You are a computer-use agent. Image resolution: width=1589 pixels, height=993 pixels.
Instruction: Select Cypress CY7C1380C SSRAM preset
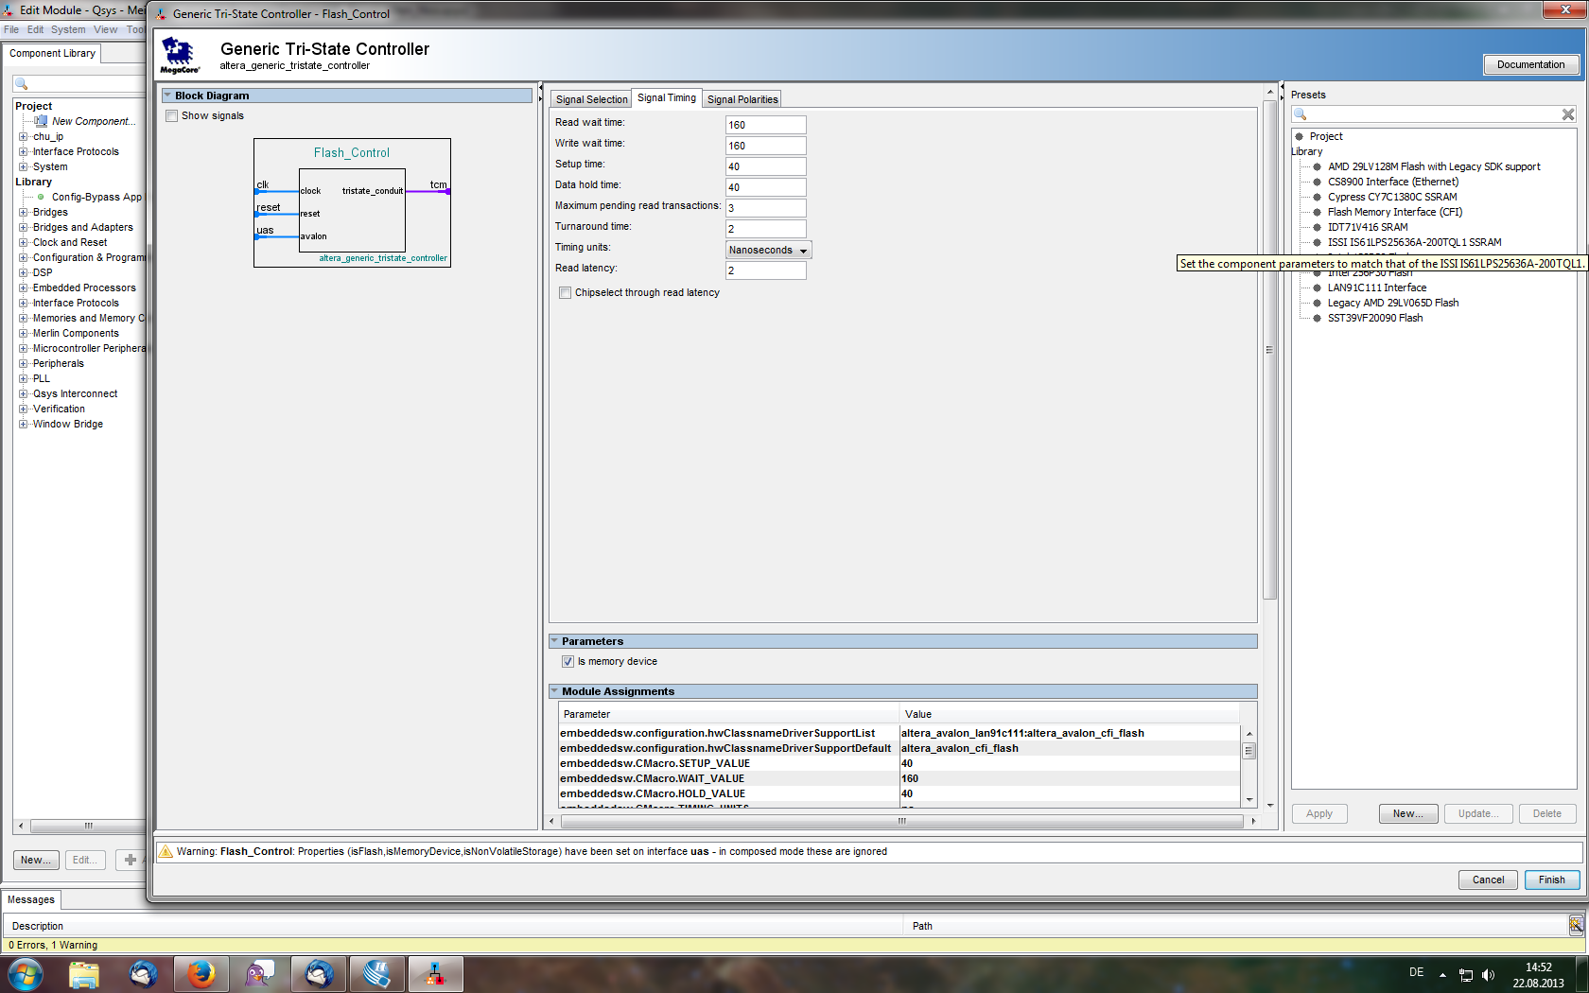point(1391,197)
